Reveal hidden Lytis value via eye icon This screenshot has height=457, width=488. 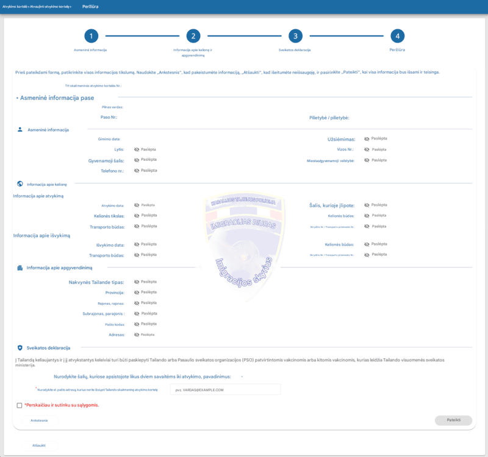137,149
